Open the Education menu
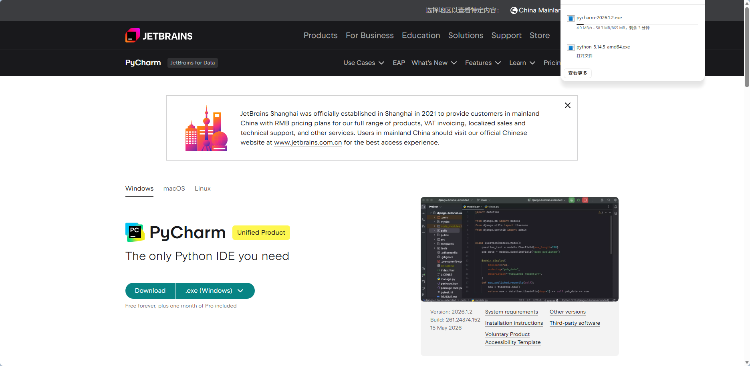 tap(421, 35)
